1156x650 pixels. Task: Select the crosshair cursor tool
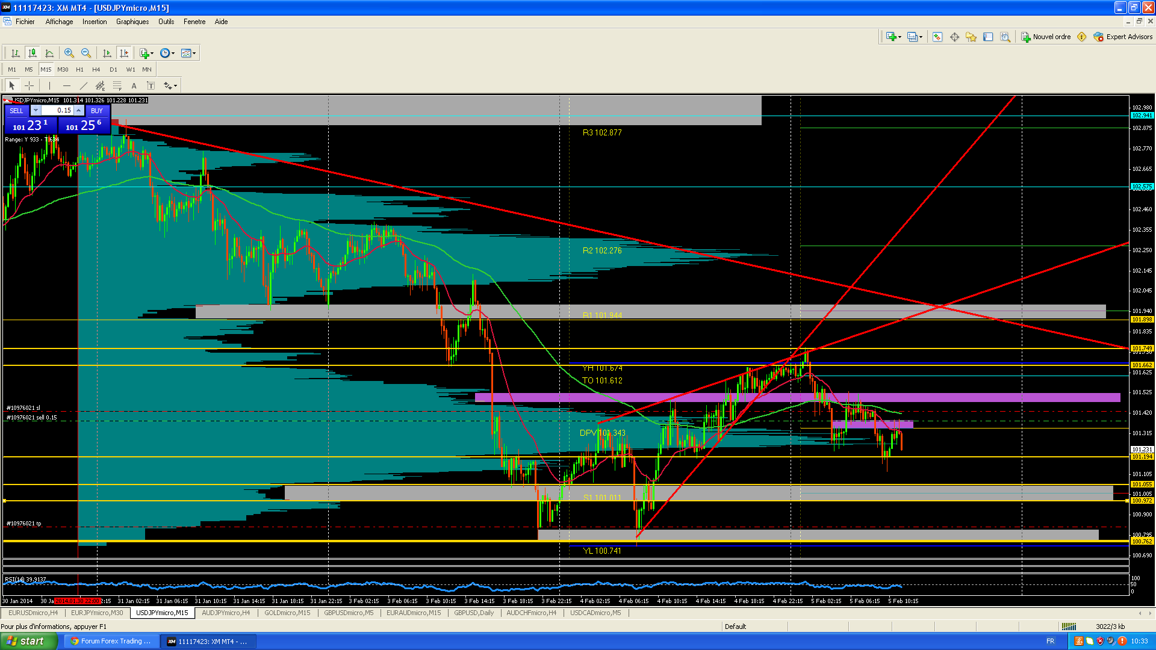coord(29,85)
